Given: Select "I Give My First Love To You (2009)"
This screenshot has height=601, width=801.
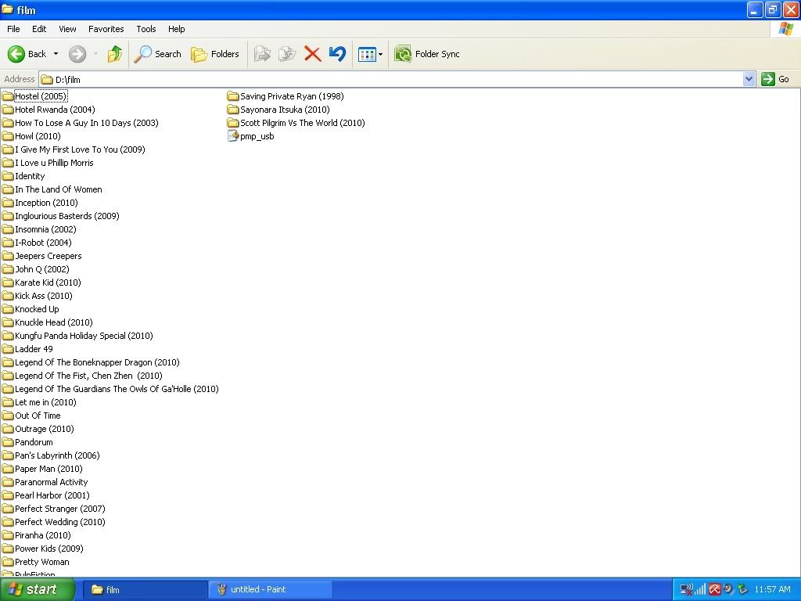Looking at the screenshot, I should tap(80, 149).
